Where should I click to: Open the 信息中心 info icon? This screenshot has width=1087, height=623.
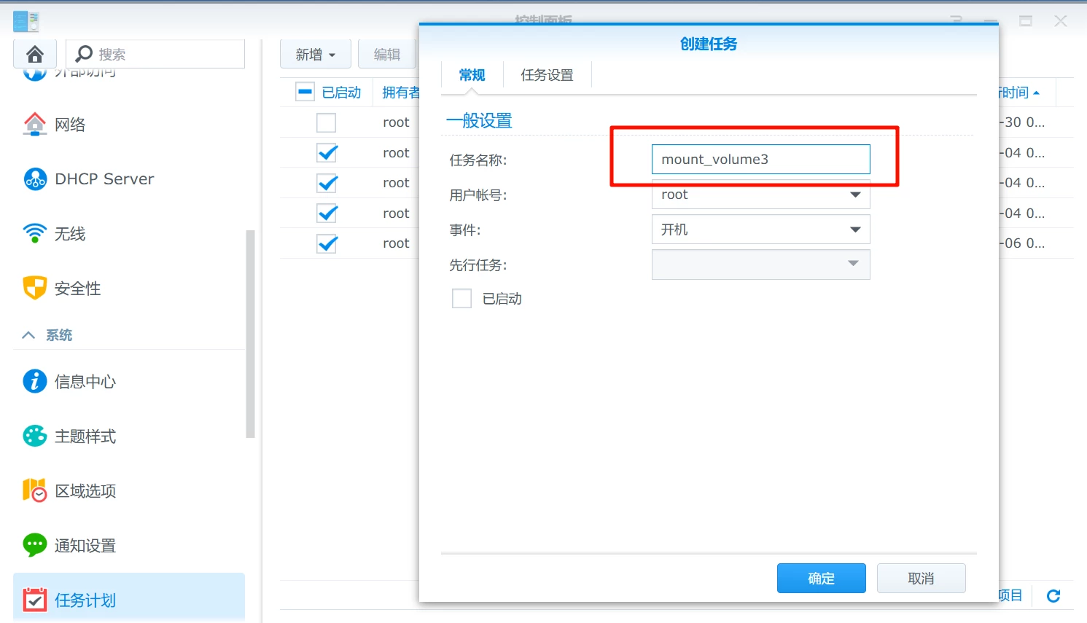34,381
